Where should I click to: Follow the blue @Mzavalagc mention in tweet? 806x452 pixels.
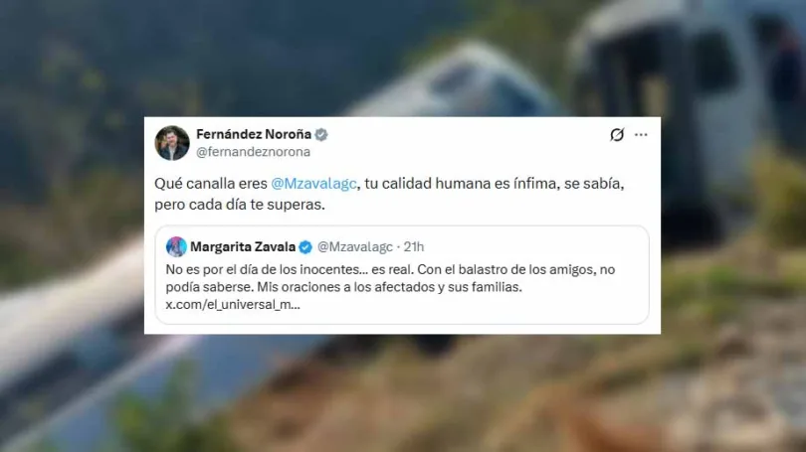(x=313, y=184)
